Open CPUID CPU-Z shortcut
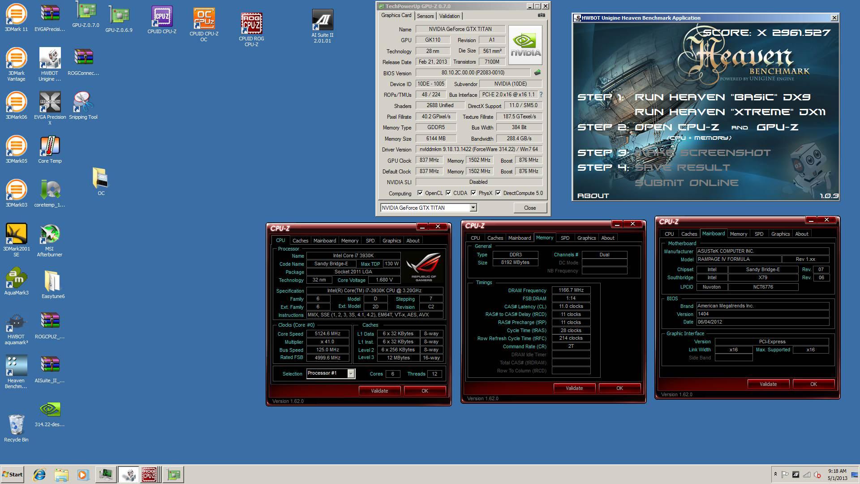 pos(162,20)
